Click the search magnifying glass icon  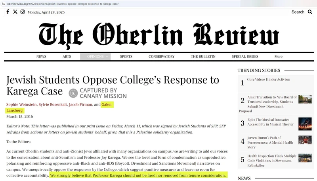(310, 12)
